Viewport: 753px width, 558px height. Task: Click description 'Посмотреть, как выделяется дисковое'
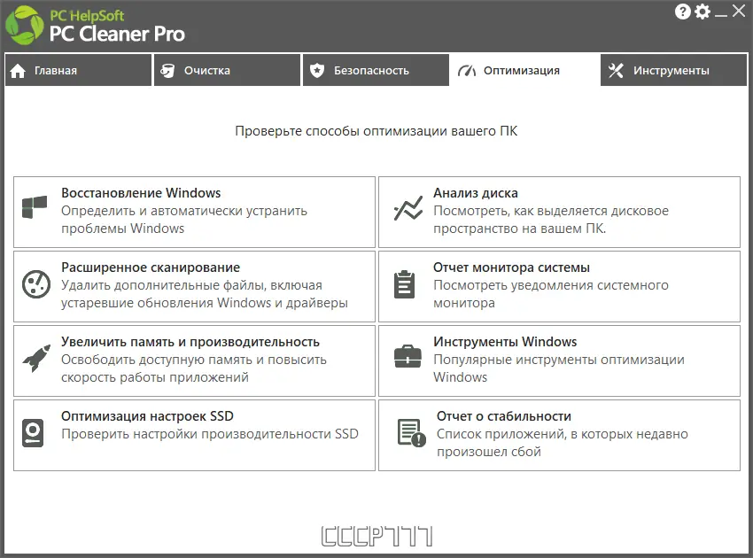pos(551,211)
